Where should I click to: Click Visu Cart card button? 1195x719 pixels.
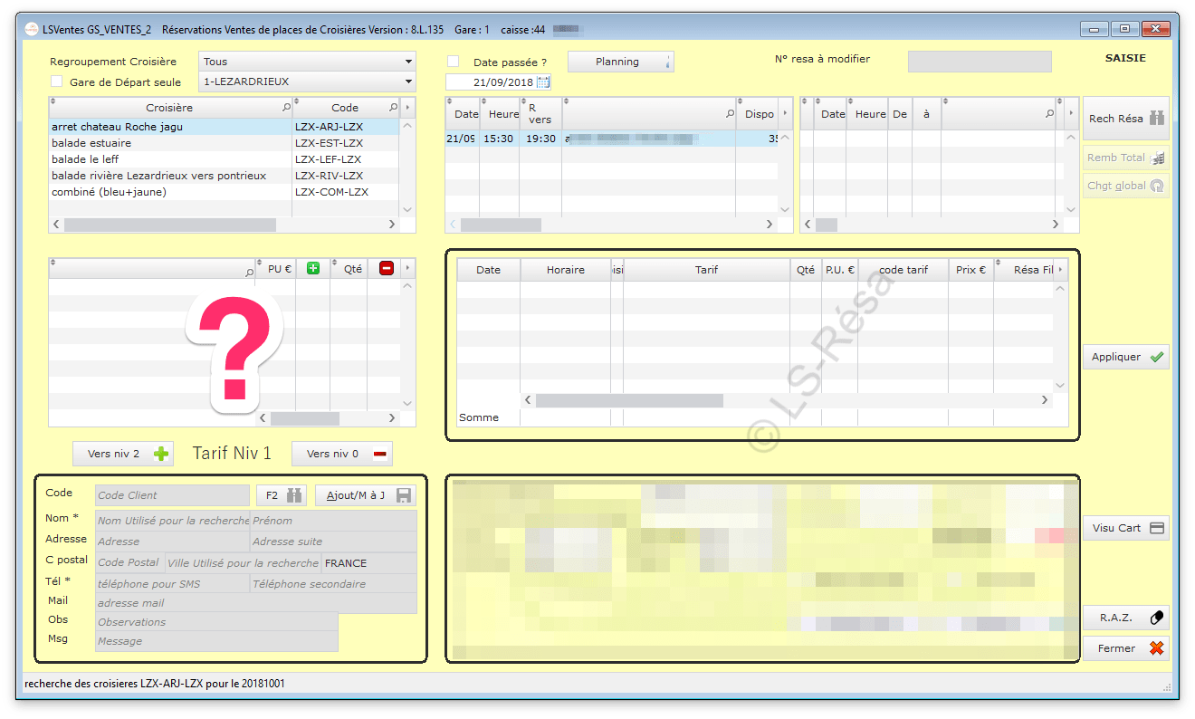[x=1125, y=528]
